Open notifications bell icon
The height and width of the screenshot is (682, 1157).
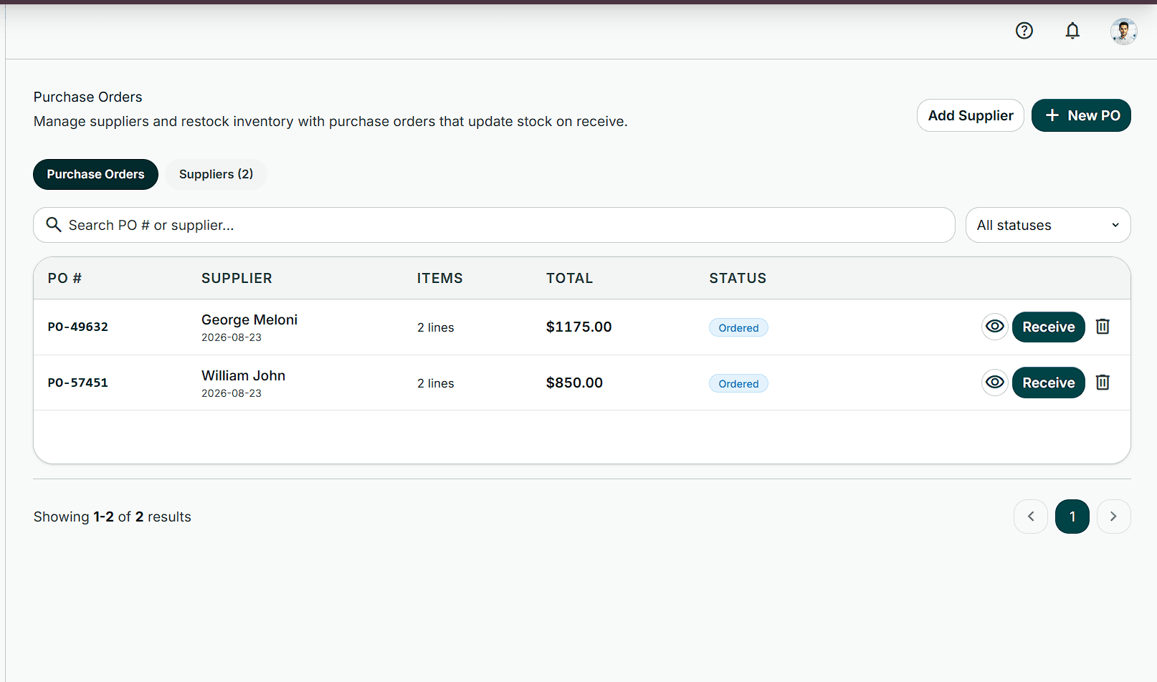(1072, 31)
